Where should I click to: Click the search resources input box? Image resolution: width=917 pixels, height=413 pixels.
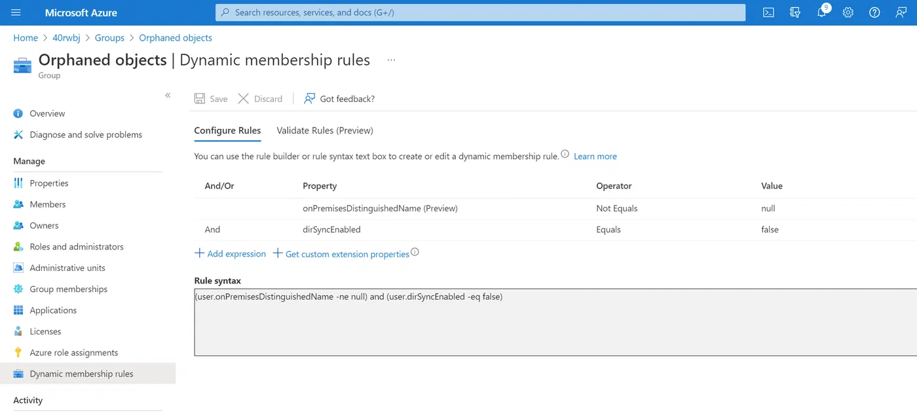480,12
